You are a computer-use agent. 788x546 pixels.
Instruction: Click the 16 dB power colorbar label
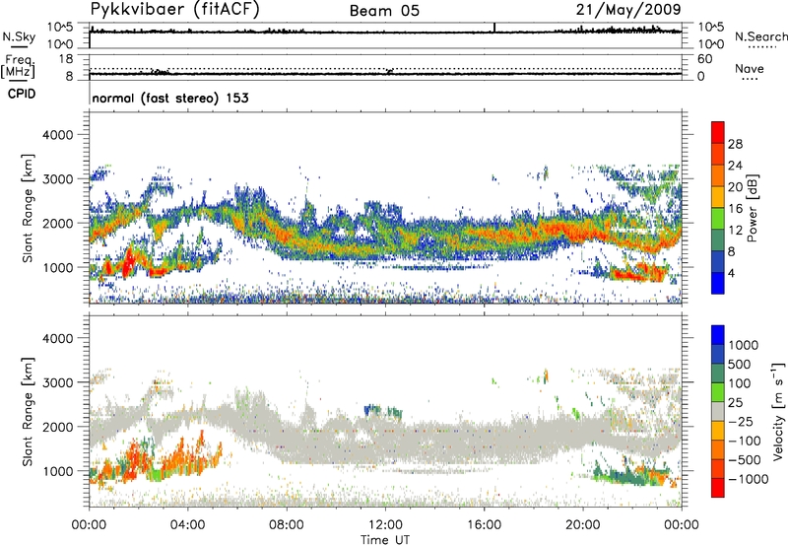point(735,209)
